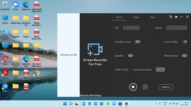The image size is (191, 107).
Task: Click the star rating icon in recorder header
Action: pyautogui.click(x=176, y=17)
